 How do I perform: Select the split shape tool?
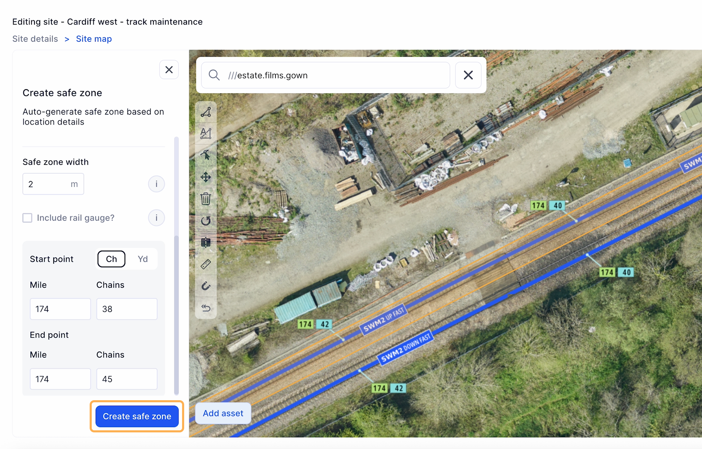[206, 242]
